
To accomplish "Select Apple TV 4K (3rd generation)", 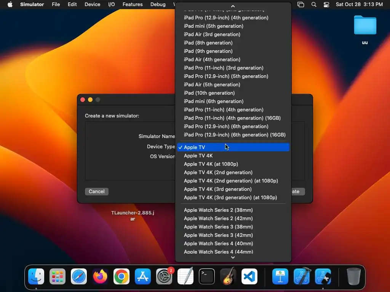I will coord(233,189).
